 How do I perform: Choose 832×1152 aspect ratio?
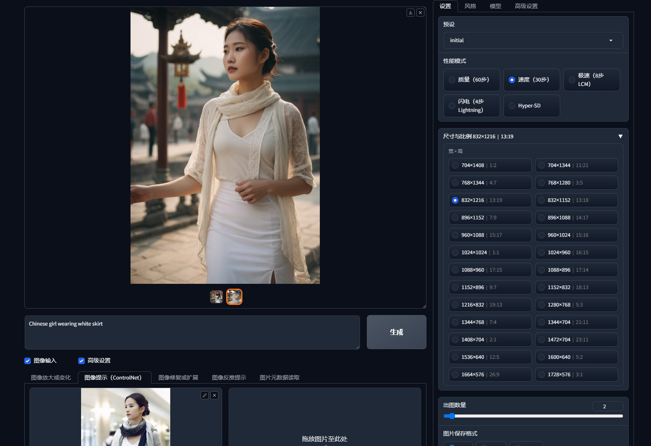point(576,200)
